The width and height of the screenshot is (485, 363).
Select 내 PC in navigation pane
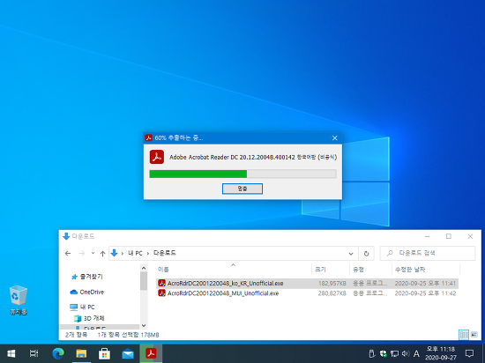(82, 307)
